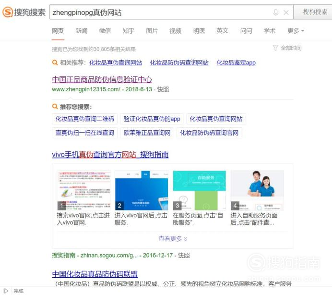Click the funnel filter icon near 全部时间
Image resolution: width=332 pixels, height=295 pixels.
(275, 48)
